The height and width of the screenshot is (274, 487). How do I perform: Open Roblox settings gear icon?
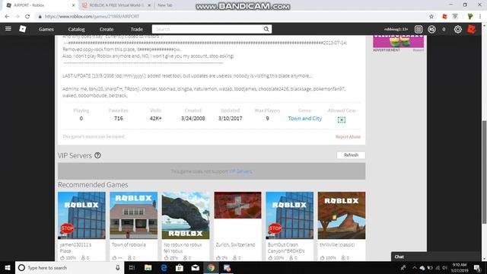458,29
